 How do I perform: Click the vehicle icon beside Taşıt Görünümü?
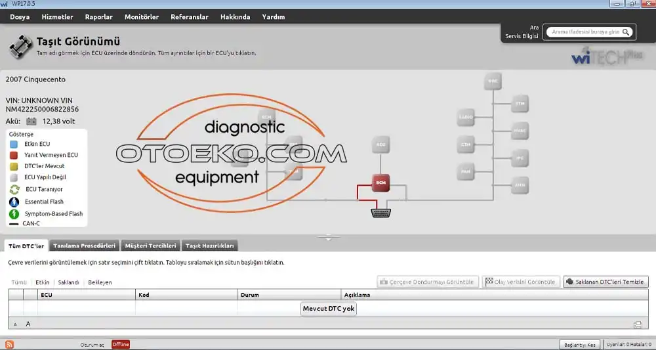pyautogui.click(x=20, y=46)
